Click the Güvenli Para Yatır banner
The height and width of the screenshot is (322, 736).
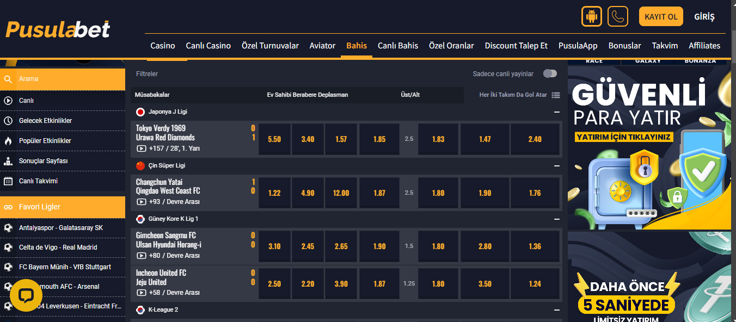point(649,147)
